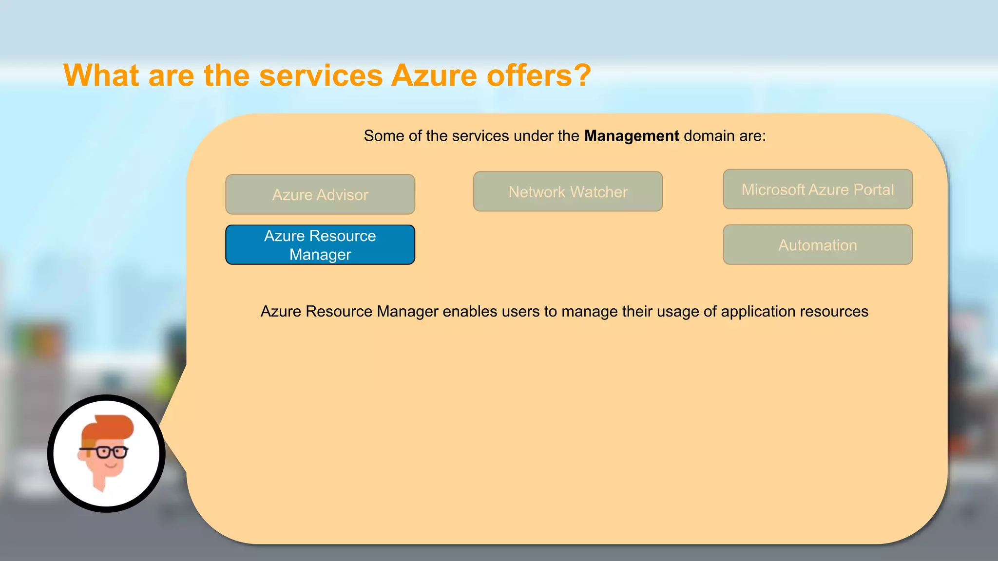Click the Azure Resource Manager description sentence

tap(564, 312)
